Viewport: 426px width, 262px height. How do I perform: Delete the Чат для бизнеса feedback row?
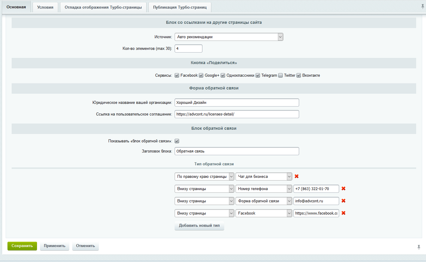coord(296,176)
